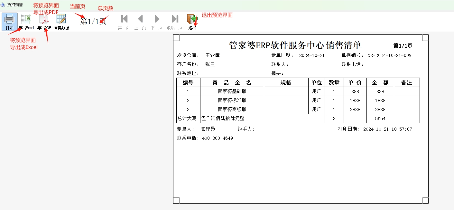Screen dimensions: 454x210
Task: Click the 数量 column header
Action: click(334, 82)
